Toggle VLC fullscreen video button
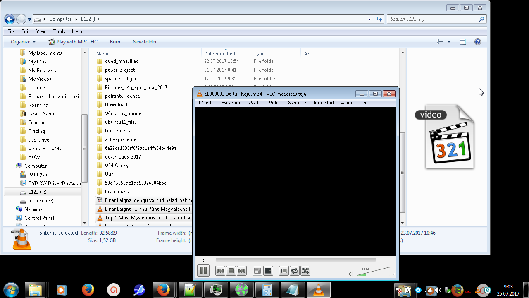 [x=257, y=271]
